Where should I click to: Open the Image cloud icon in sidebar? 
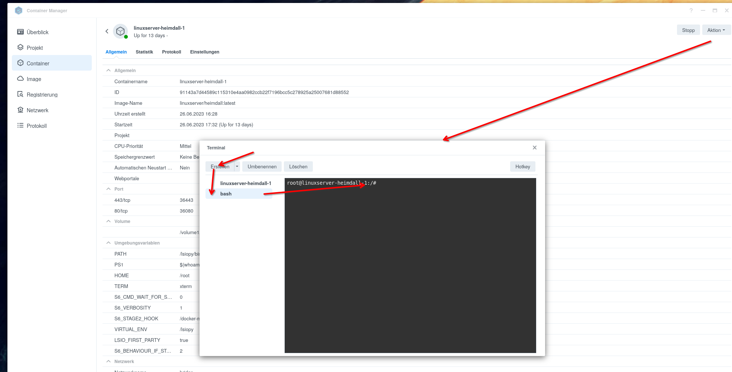(x=20, y=79)
